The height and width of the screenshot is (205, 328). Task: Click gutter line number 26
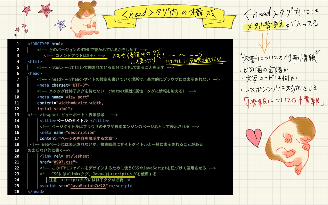point(17,192)
